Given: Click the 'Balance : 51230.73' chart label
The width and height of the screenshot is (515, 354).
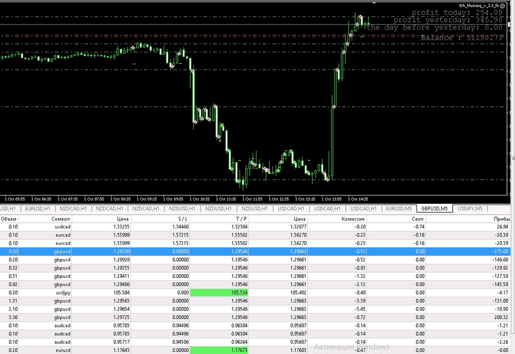Looking at the screenshot, I should [x=462, y=38].
